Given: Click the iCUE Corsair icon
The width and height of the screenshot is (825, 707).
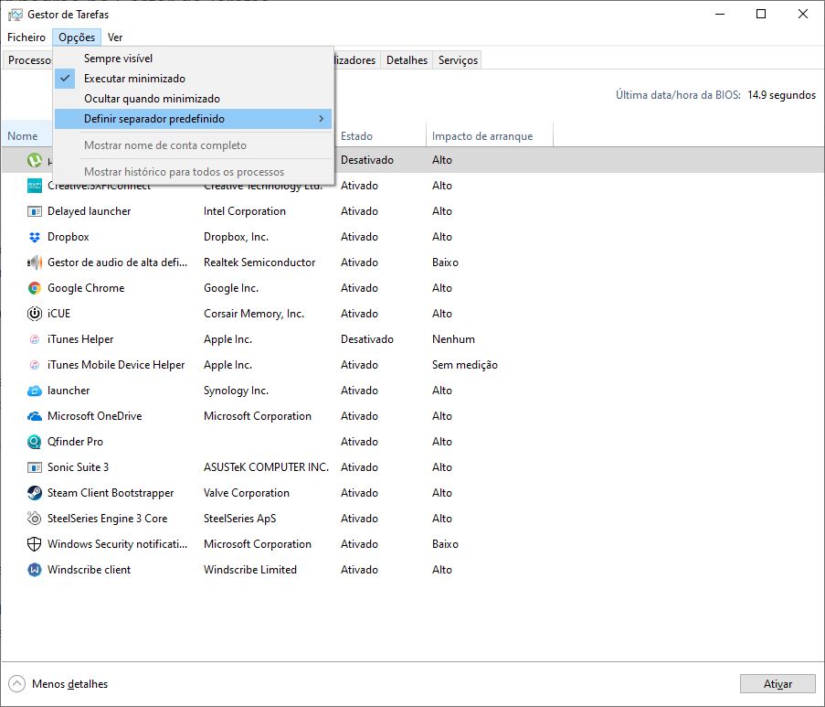Looking at the screenshot, I should coord(34,314).
